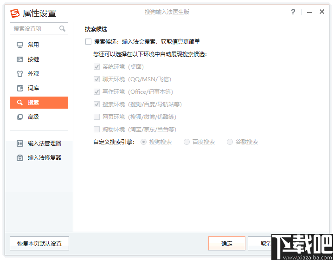
Task: Open the 词库 settings tab
Action: 39,88
